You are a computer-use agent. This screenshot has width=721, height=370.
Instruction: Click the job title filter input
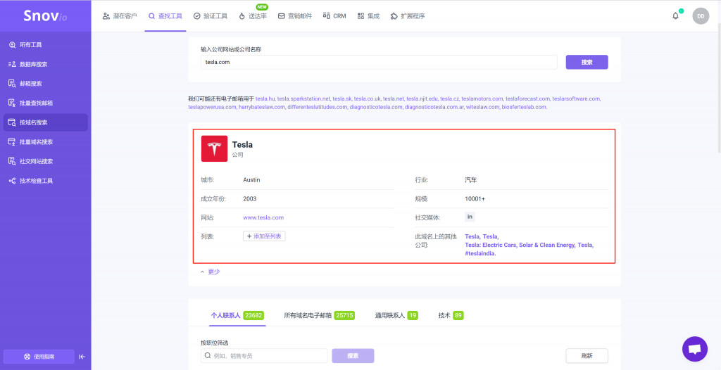pyautogui.click(x=264, y=356)
